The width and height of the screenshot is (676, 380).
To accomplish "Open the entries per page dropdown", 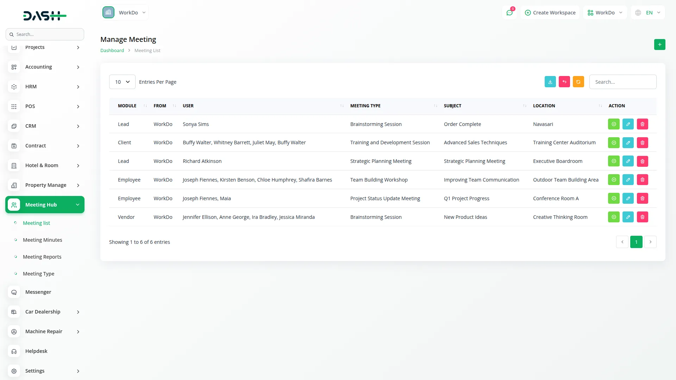I will pyautogui.click(x=122, y=82).
